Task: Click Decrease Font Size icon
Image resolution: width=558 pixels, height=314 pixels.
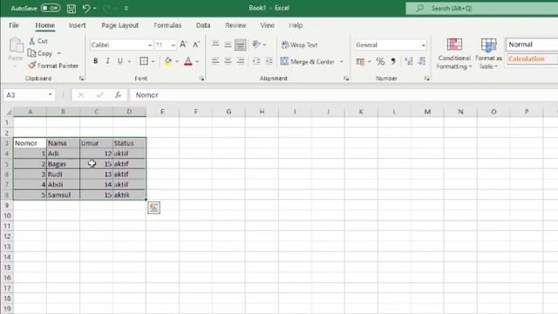Action: 196,44
